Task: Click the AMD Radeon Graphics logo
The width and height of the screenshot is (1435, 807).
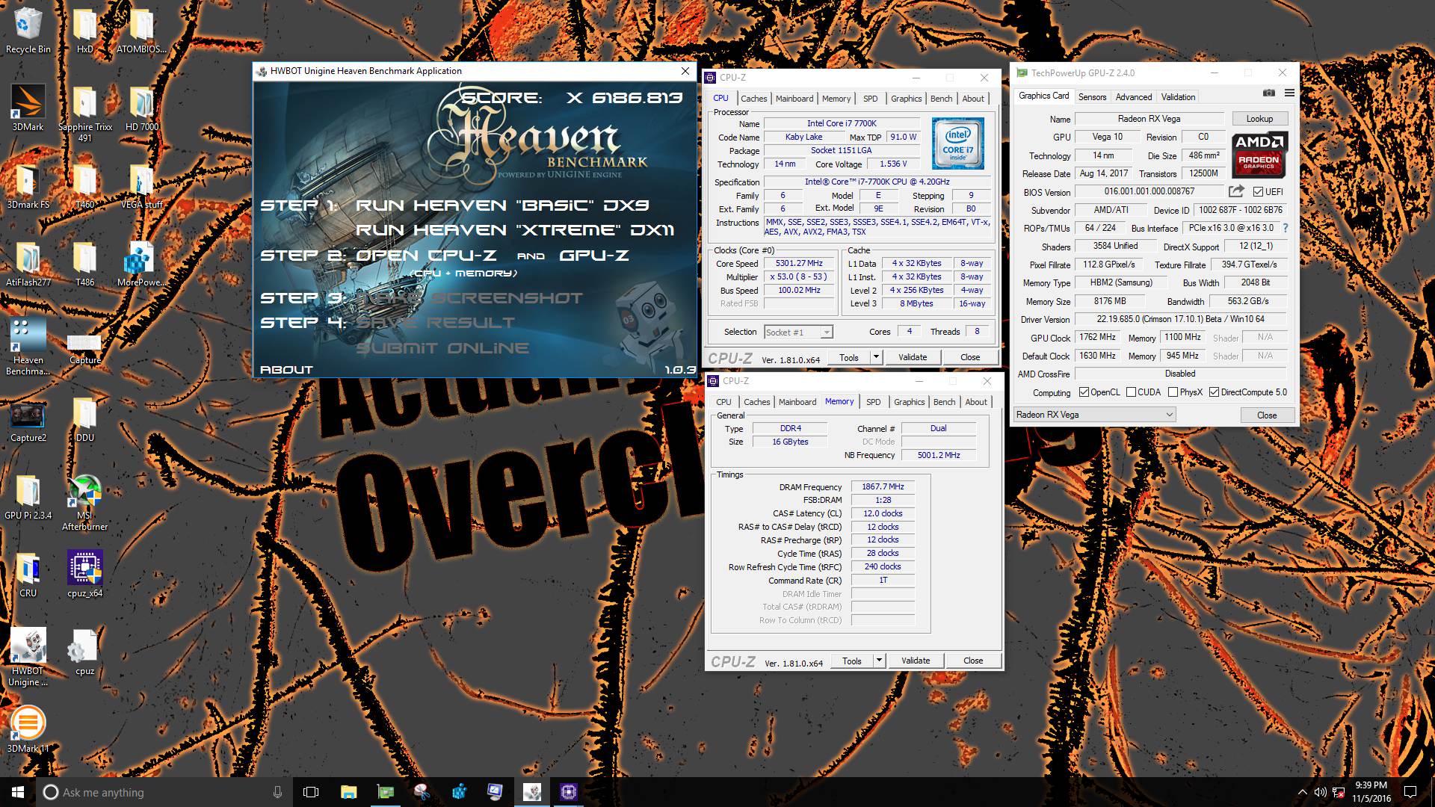Action: coord(1259,155)
